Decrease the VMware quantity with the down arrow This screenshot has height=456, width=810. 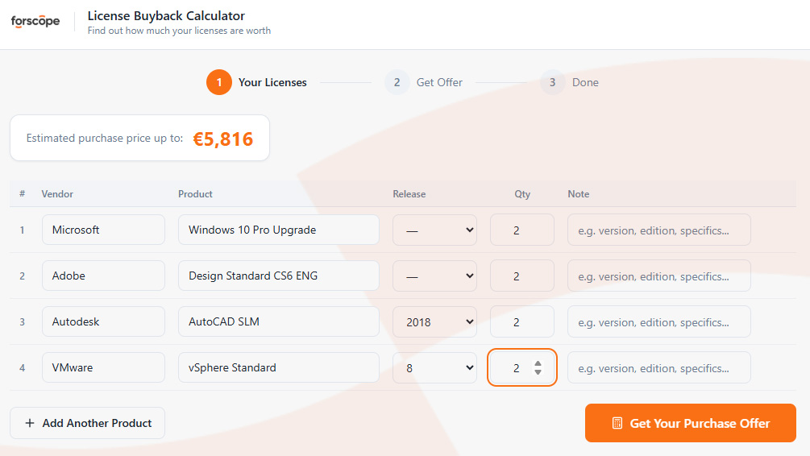click(538, 372)
